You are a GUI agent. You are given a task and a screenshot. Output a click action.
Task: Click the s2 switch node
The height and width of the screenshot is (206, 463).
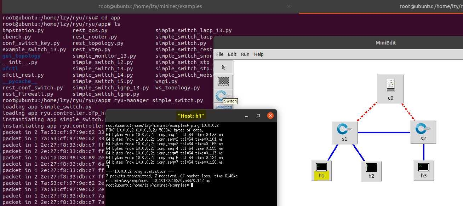click(423, 132)
